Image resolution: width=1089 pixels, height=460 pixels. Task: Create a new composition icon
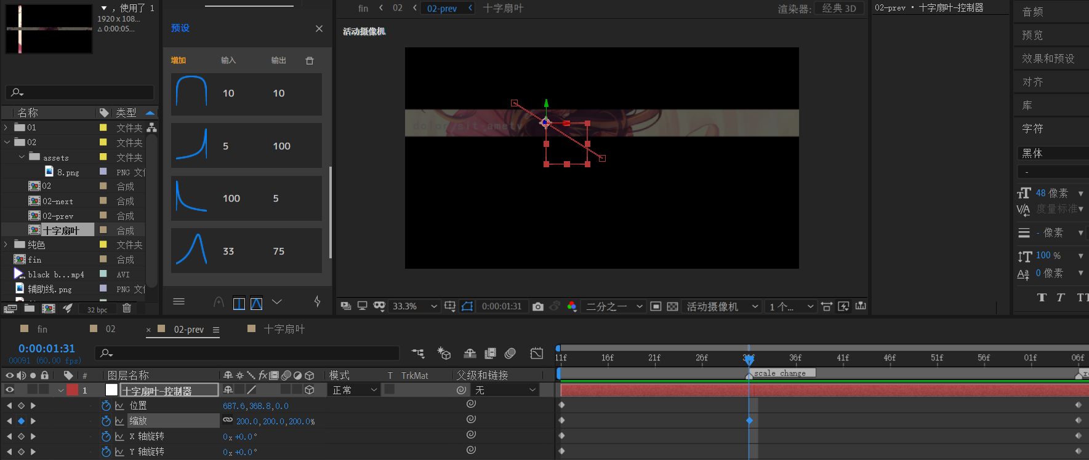(49, 309)
